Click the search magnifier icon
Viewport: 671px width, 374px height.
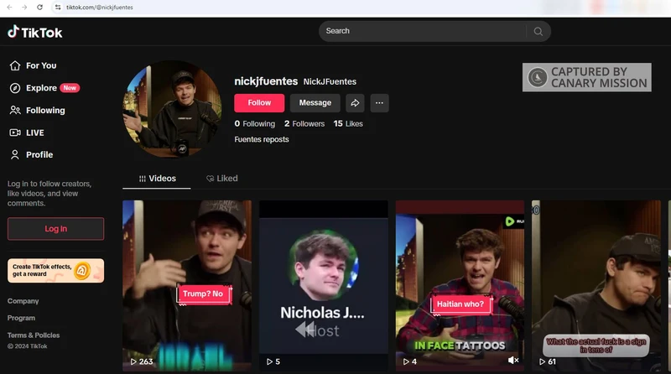click(x=538, y=31)
